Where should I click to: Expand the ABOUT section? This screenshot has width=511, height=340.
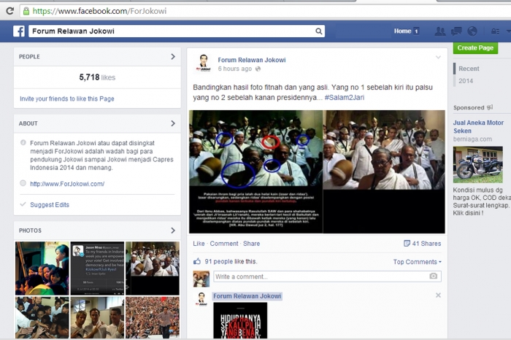[x=173, y=123]
